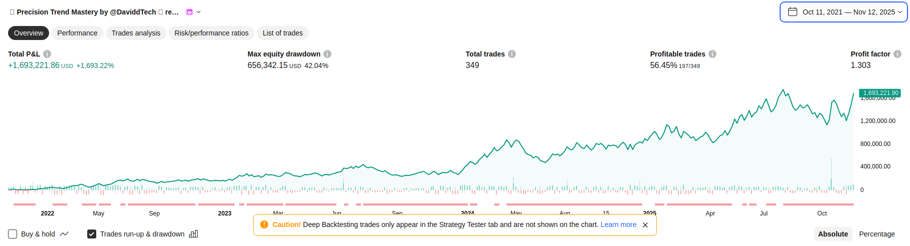Open the Learn more link
The height and width of the screenshot is (246, 910).
click(618, 224)
